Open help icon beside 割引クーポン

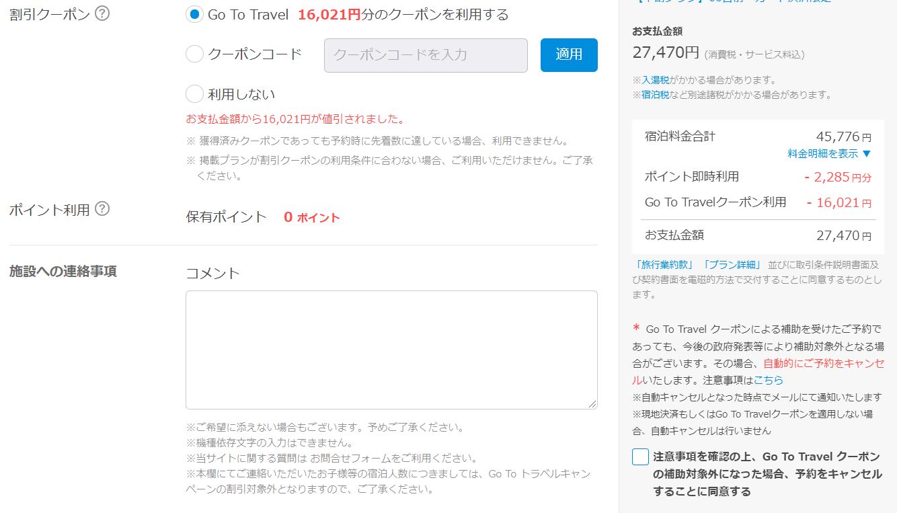[102, 14]
